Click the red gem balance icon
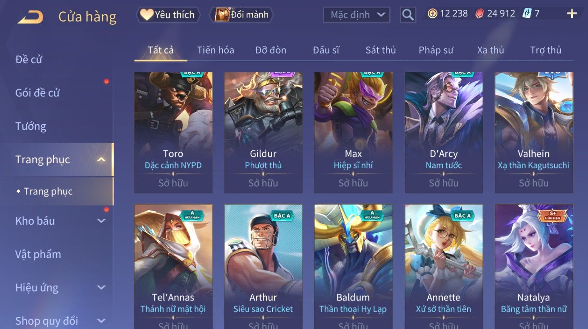 (x=479, y=14)
